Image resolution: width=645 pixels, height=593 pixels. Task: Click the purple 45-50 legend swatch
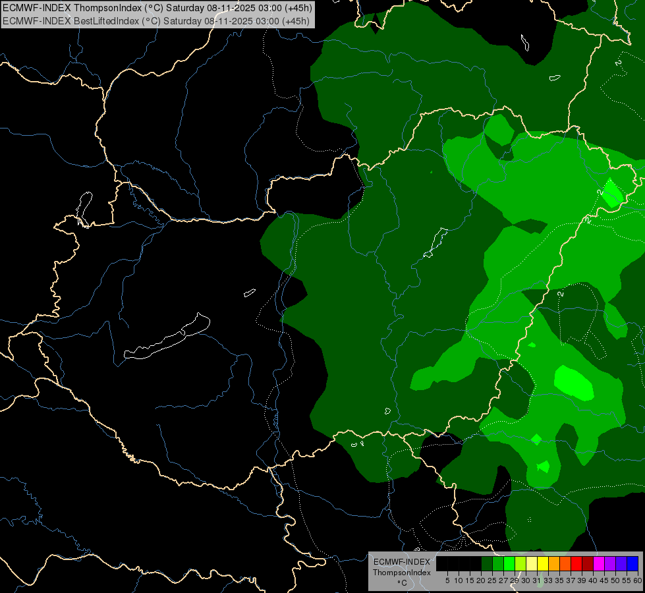coord(609,564)
